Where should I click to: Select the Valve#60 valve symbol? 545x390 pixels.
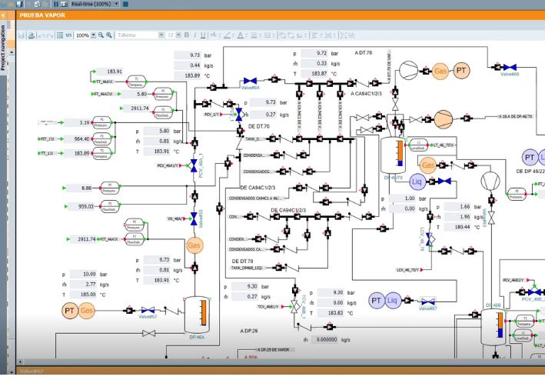tap(510, 67)
